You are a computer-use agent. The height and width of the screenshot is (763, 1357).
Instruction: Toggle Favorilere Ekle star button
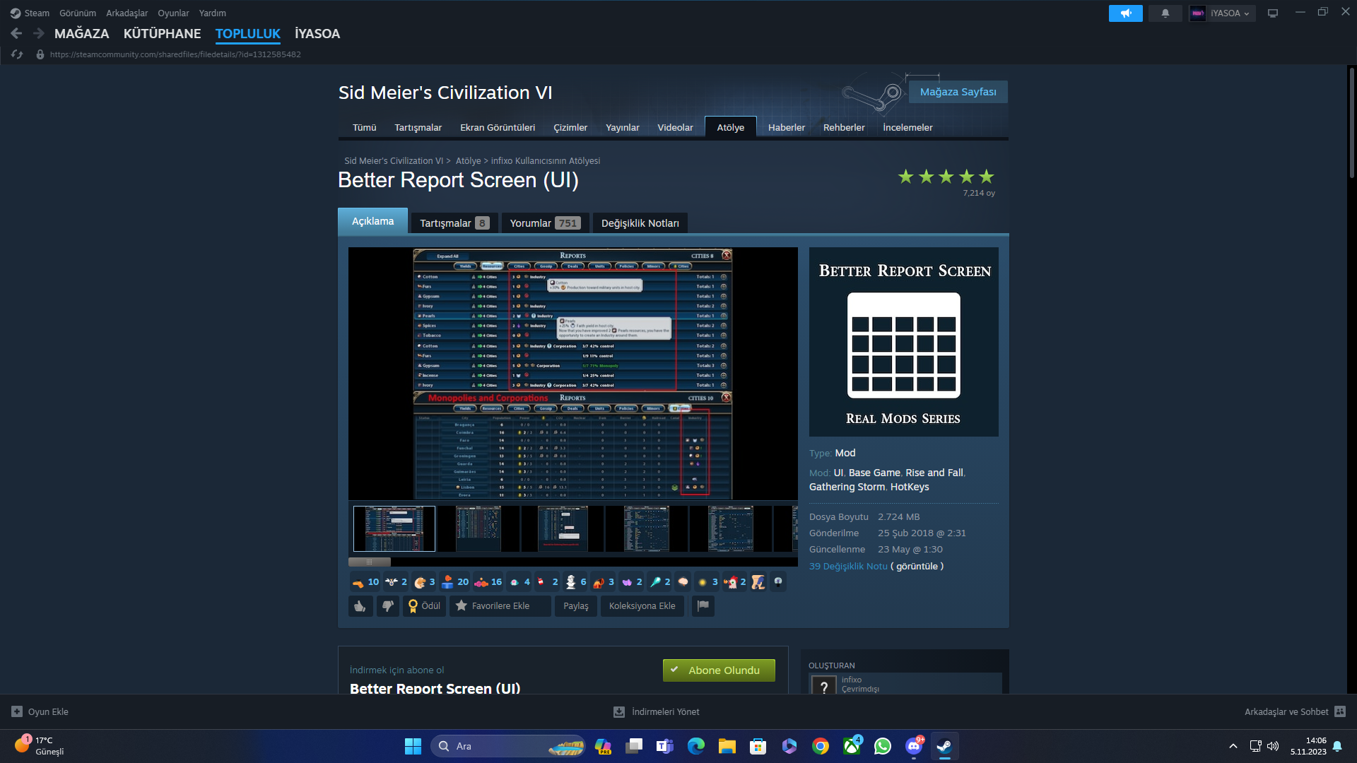point(500,606)
